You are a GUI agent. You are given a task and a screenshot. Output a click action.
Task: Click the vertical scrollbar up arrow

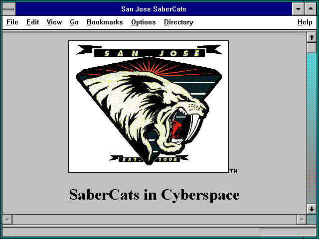tap(312, 37)
